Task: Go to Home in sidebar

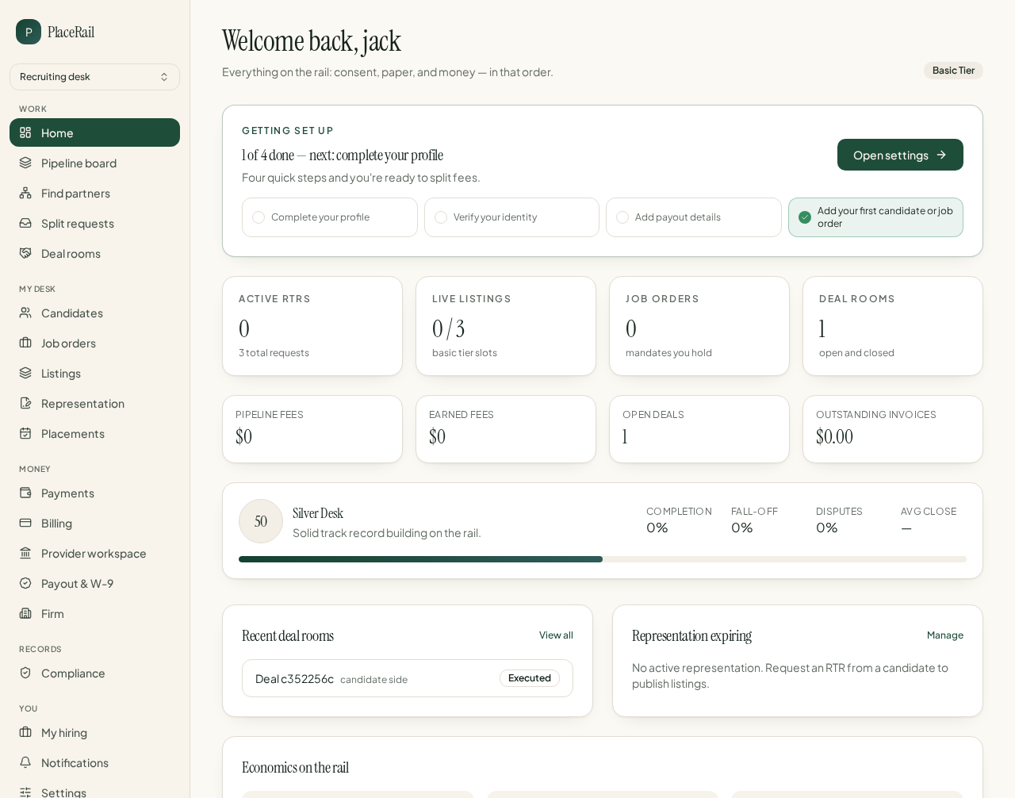Action: (94, 132)
